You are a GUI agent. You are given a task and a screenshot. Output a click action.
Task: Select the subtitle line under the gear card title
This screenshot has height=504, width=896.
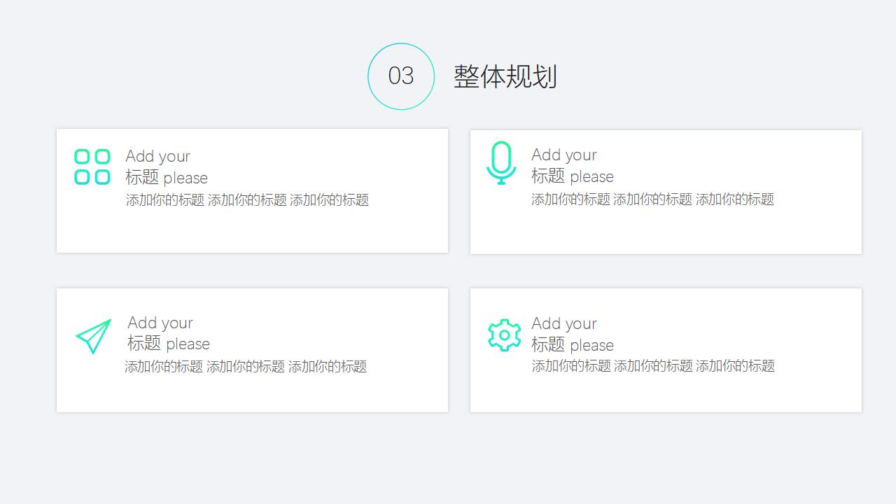[x=653, y=366]
